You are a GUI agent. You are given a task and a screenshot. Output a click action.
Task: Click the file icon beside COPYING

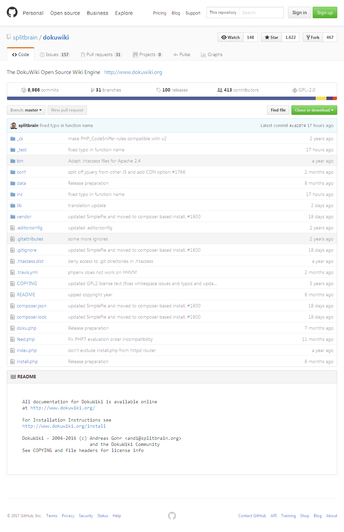[12, 283]
